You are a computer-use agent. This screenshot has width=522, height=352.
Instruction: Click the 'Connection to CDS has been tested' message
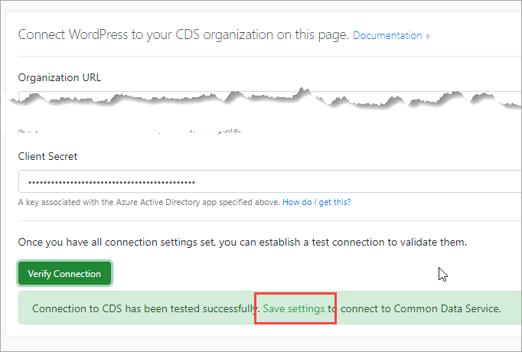pyautogui.click(x=145, y=308)
